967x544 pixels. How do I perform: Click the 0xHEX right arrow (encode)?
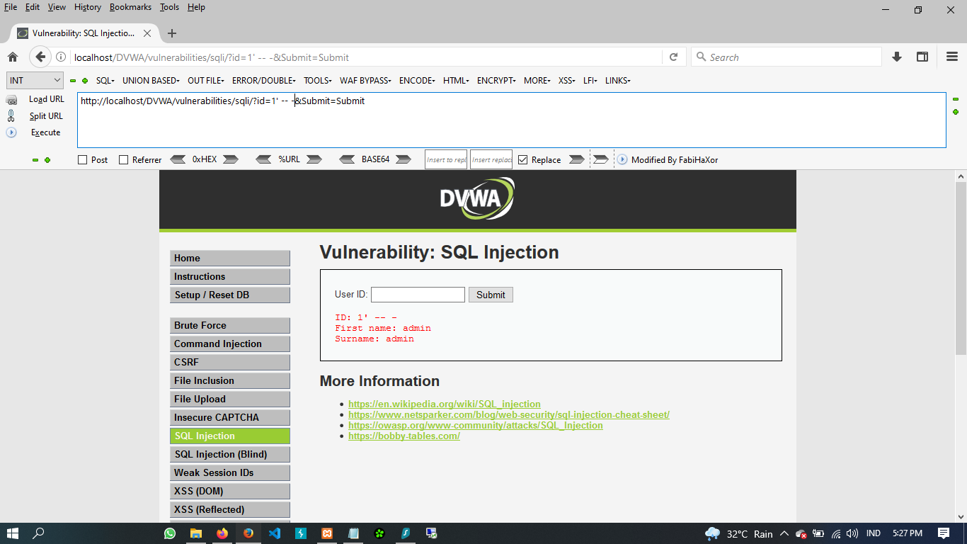point(231,159)
